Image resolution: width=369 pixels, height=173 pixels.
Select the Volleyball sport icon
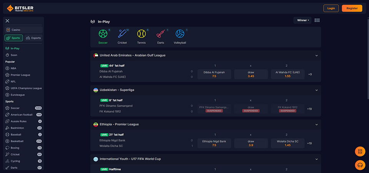(x=180, y=34)
